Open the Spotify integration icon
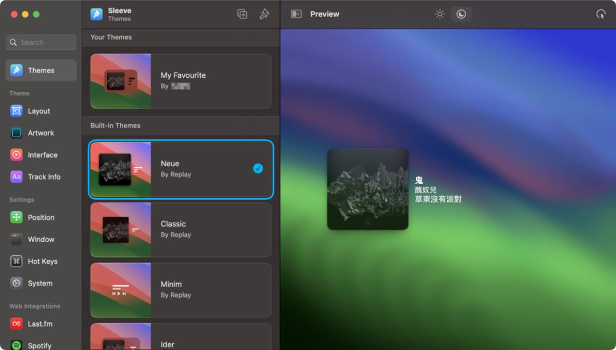Screen dimensions: 616x350 pyautogui.click(x=17, y=345)
